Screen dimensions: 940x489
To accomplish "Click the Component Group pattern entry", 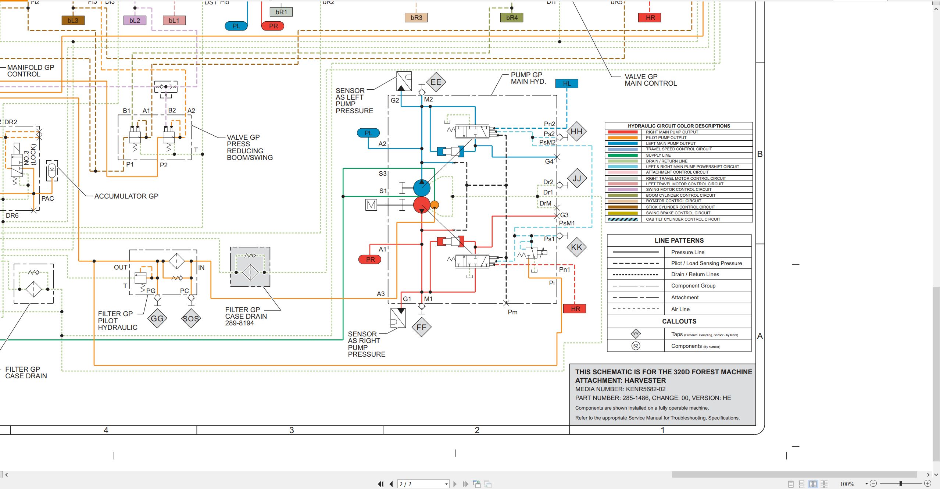I will click(679, 286).
